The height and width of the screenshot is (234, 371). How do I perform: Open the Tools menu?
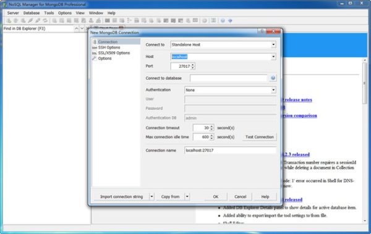[x=49, y=13]
